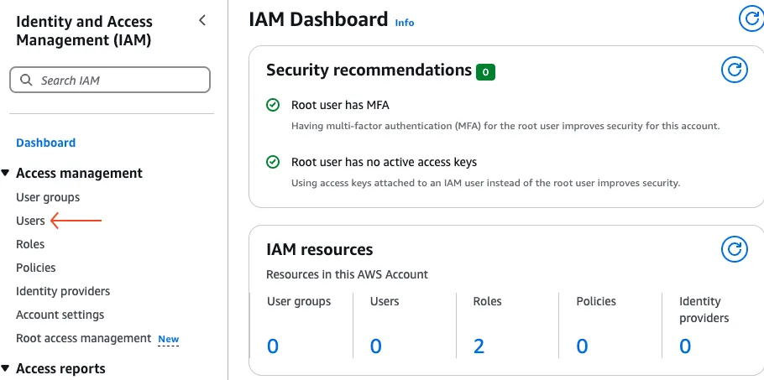This screenshot has height=380, width=764.
Task: Open Policies in the sidebar
Action: point(35,268)
